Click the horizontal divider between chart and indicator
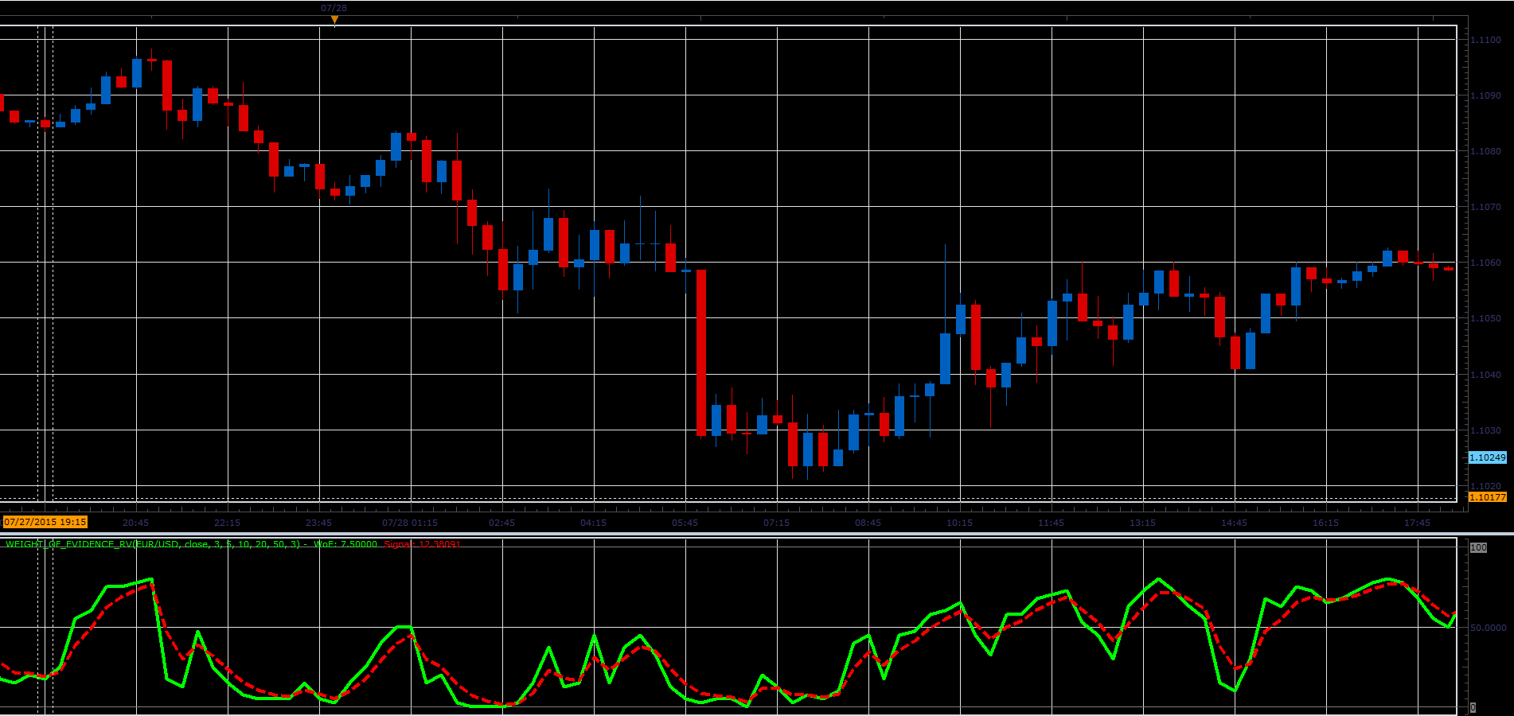 click(x=757, y=534)
